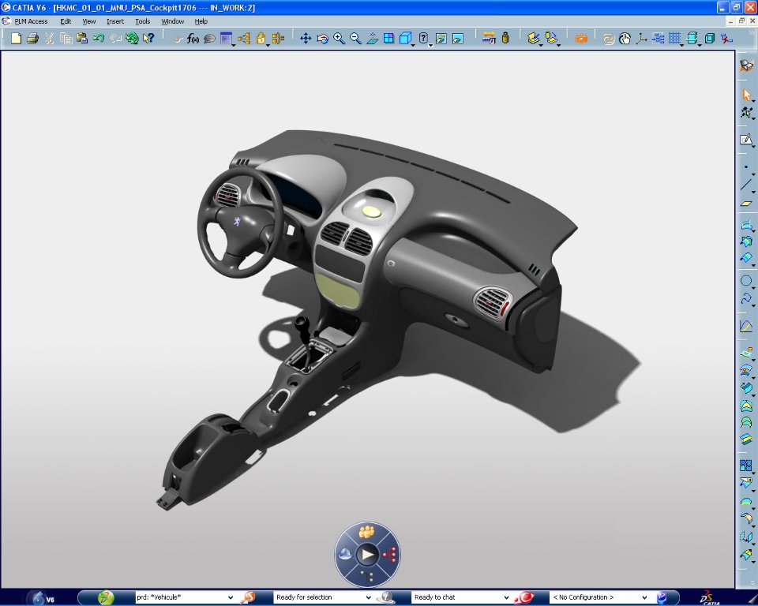Expand the Ready for selection dropdown

tap(367, 597)
